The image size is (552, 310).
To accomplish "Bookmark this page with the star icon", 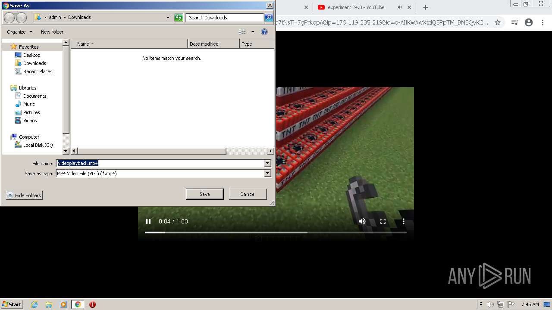I will pos(498,22).
